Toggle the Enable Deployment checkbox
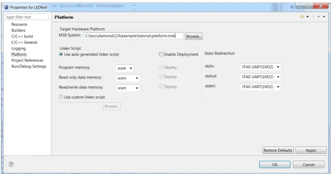The image size is (331, 174). 161,54
